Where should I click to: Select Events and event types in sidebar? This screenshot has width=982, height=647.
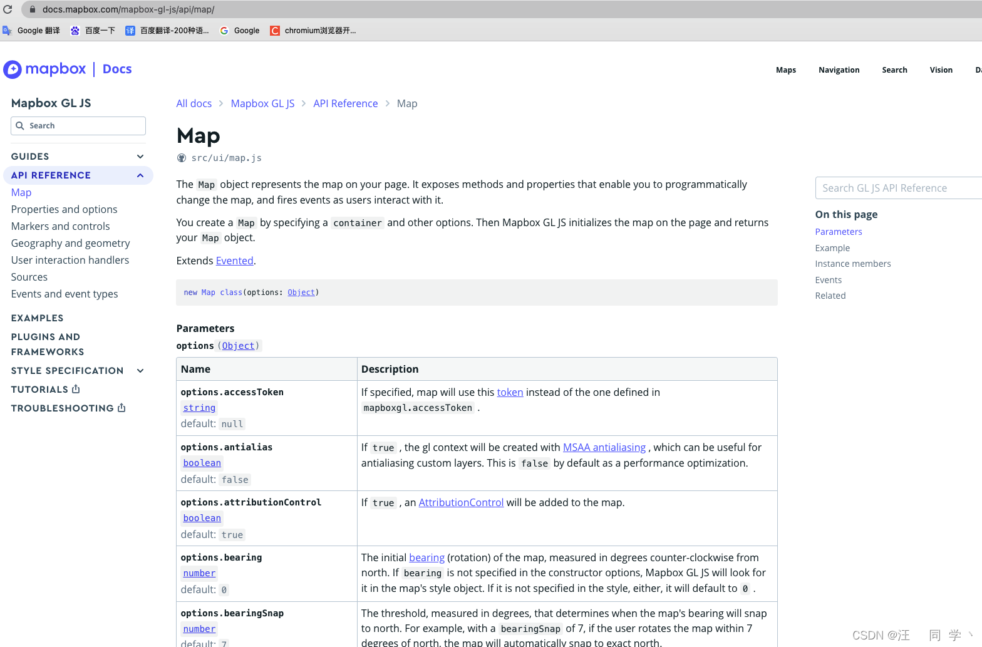pos(65,294)
